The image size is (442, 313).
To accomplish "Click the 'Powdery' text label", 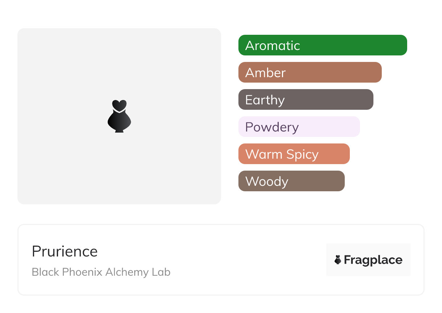I will (x=272, y=127).
